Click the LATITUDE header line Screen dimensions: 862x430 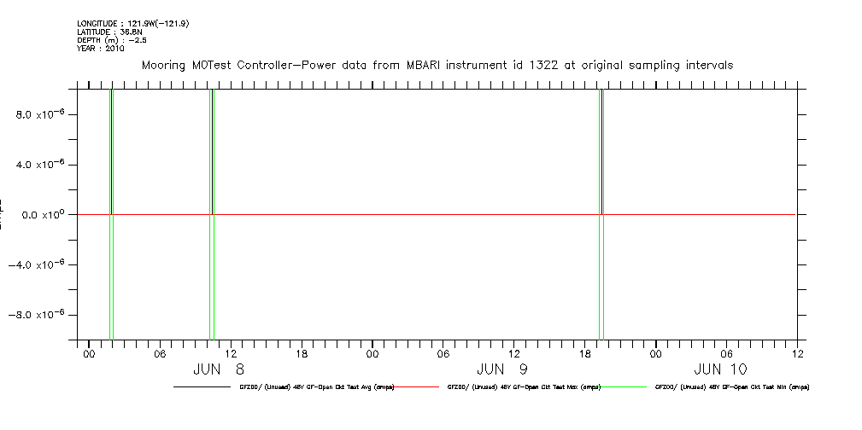click(108, 32)
